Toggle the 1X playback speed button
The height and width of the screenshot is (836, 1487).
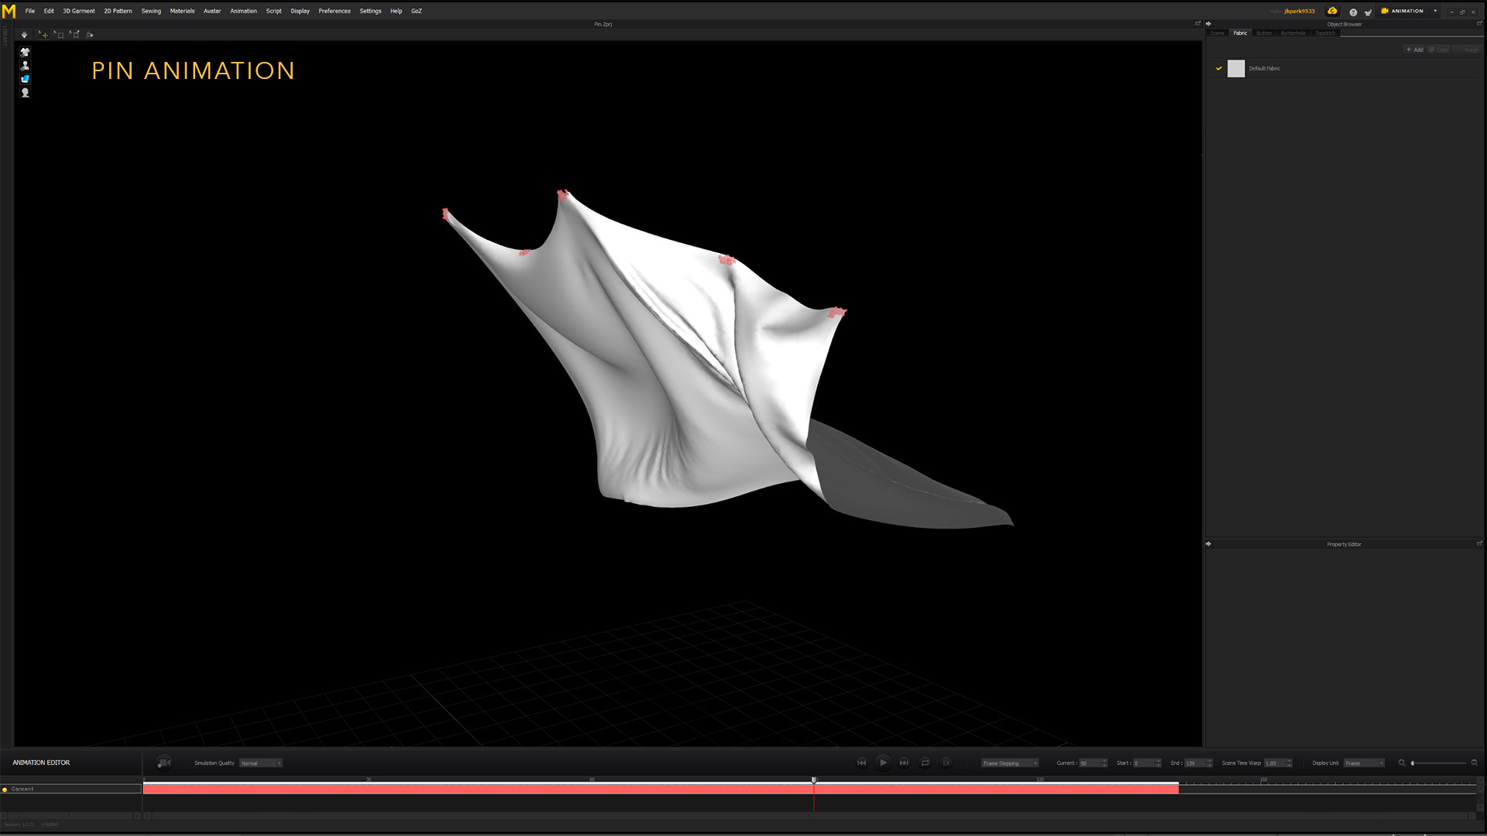click(x=946, y=762)
